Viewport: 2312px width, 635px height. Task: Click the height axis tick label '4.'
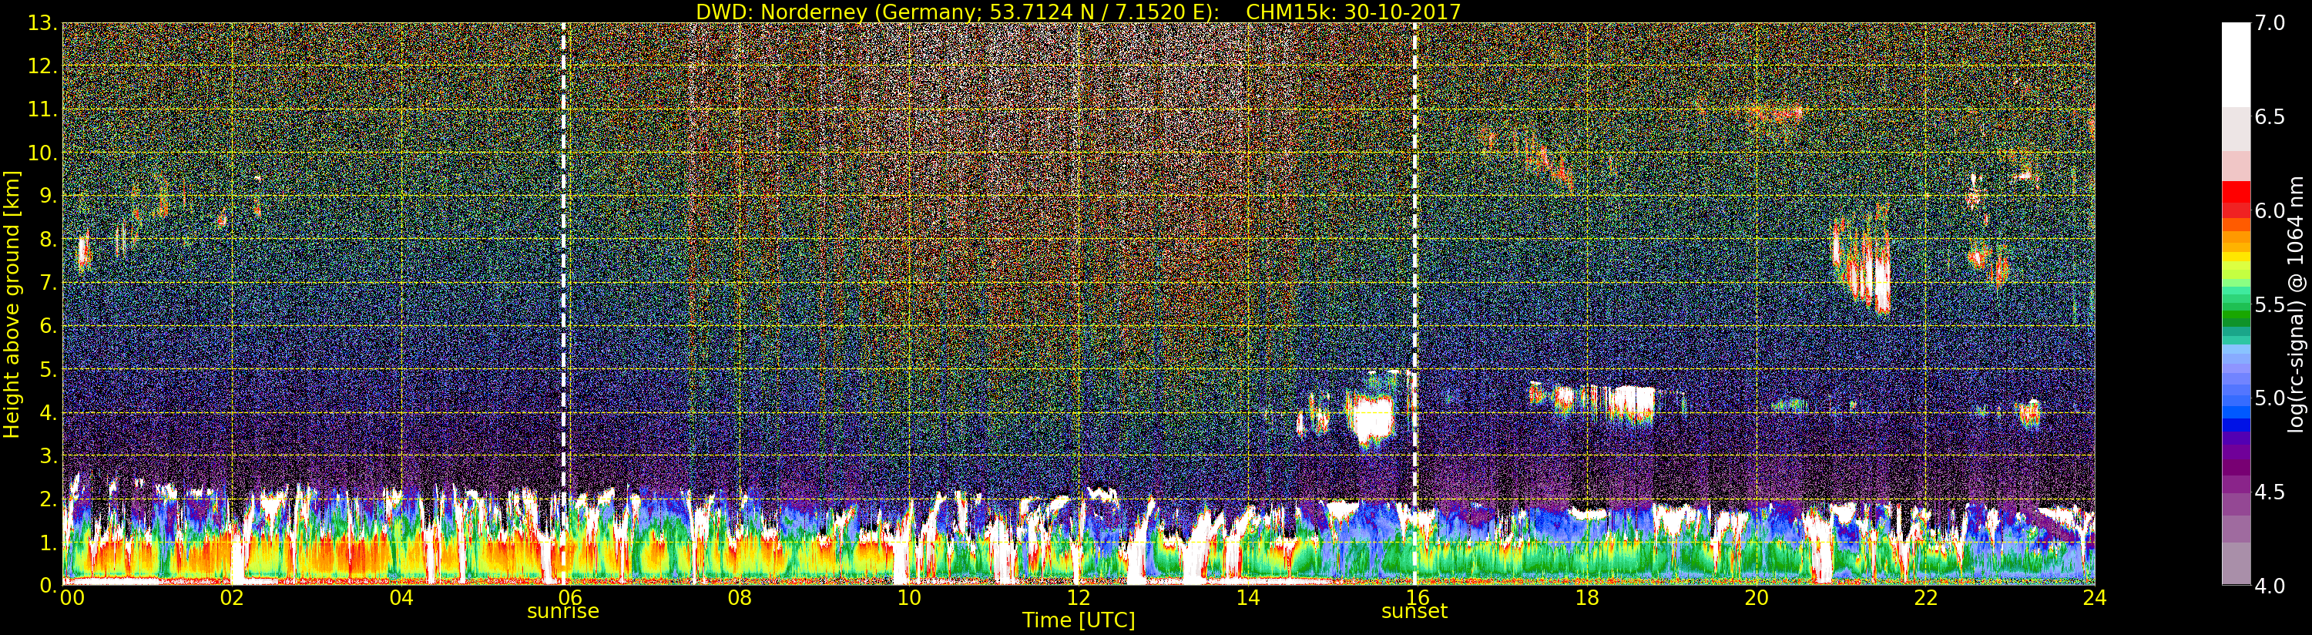[x=49, y=412]
